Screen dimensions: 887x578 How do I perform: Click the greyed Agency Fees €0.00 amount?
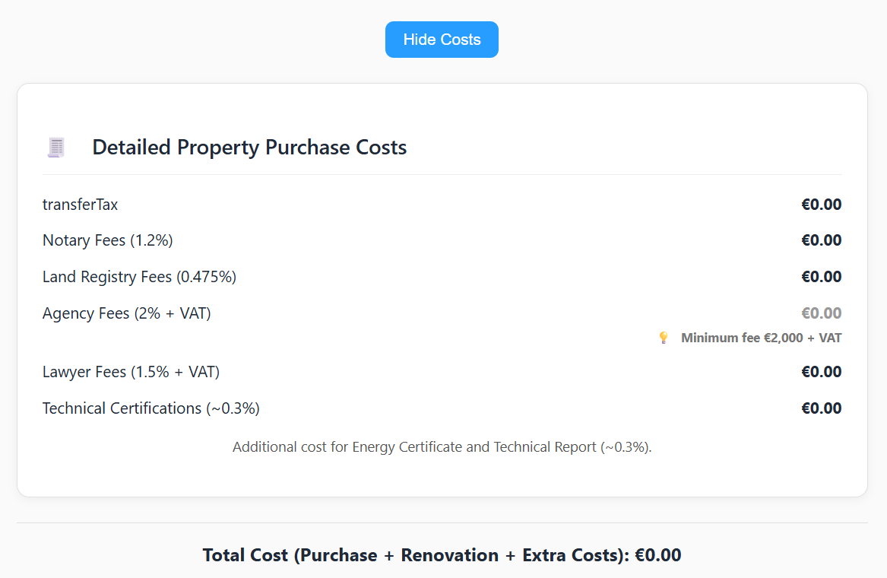tap(822, 313)
